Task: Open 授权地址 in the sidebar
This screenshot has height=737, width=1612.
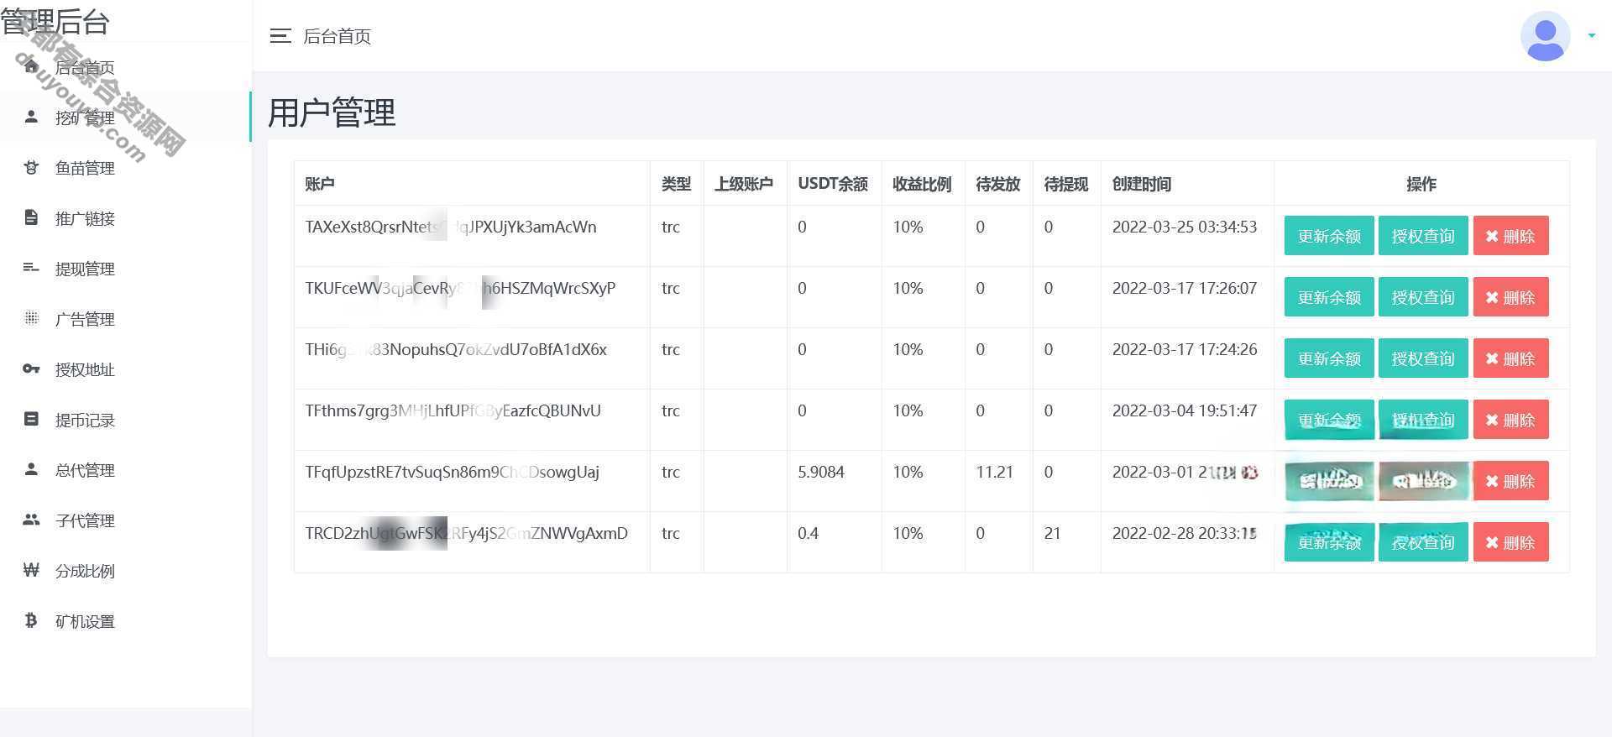Action: (85, 369)
